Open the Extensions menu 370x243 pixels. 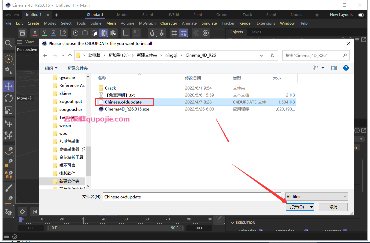click(x=266, y=23)
